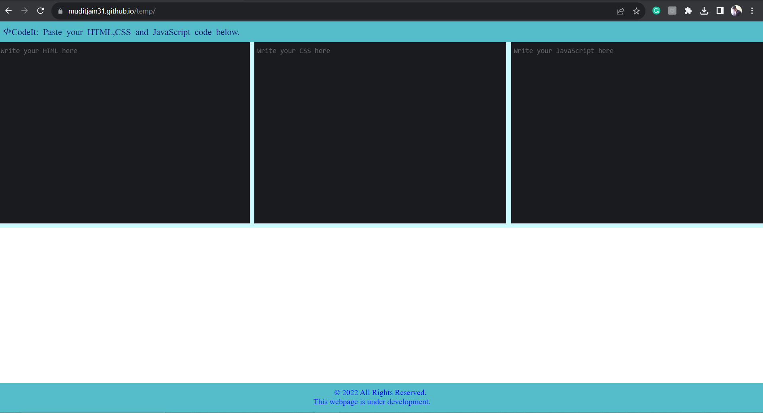The image size is (763, 413).
Task: Click the CodeIt code-brackets logo icon
Action: (7, 31)
